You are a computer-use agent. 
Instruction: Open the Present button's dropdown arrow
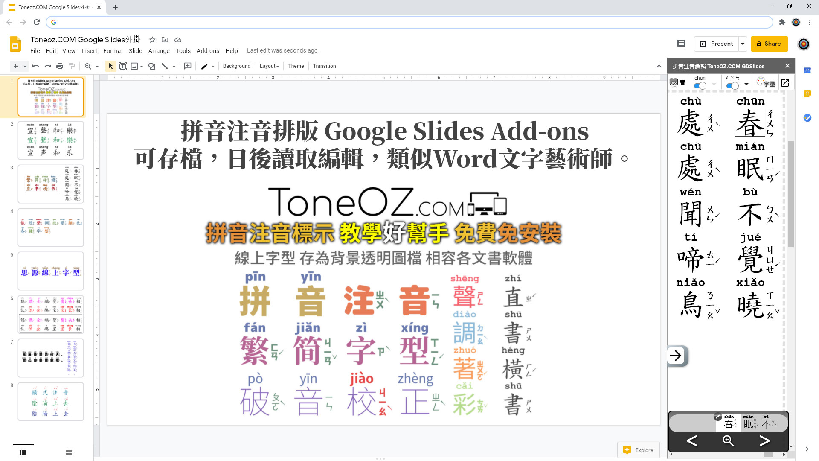point(743,44)
